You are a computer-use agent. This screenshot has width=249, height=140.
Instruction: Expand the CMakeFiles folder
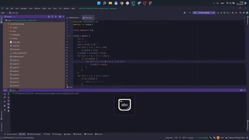[x=9, y=35]
